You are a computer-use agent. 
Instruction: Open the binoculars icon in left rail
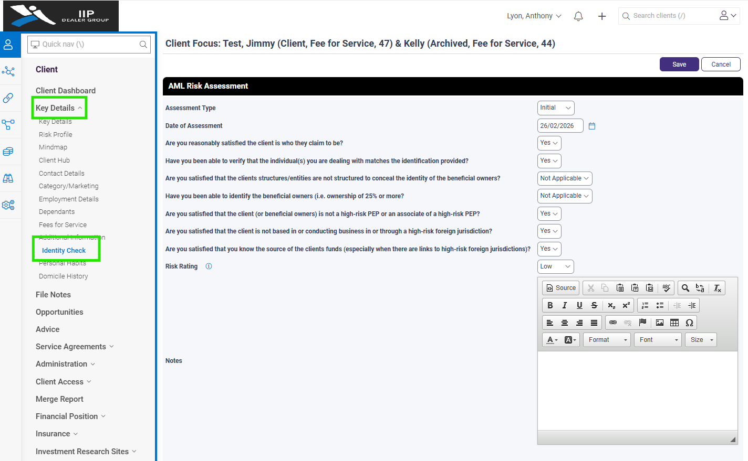(x=8, y=178)
